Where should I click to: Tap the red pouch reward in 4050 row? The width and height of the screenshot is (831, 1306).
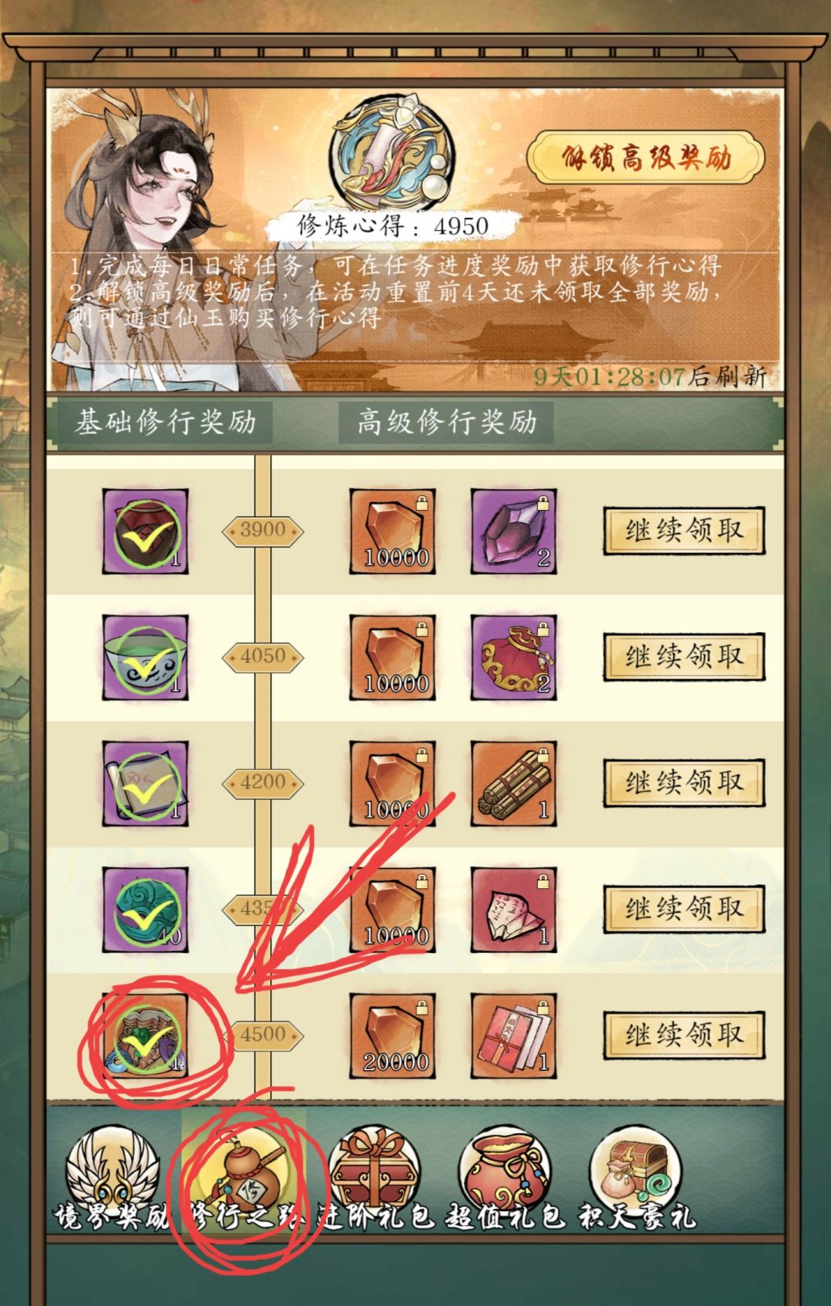point(513,657)
